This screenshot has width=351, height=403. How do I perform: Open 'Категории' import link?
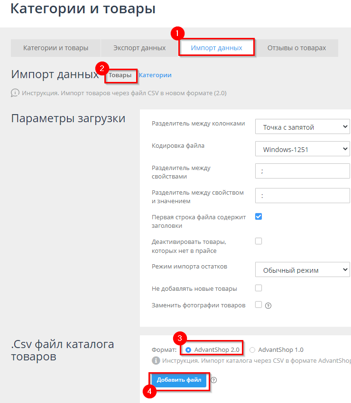click(155, 75)
